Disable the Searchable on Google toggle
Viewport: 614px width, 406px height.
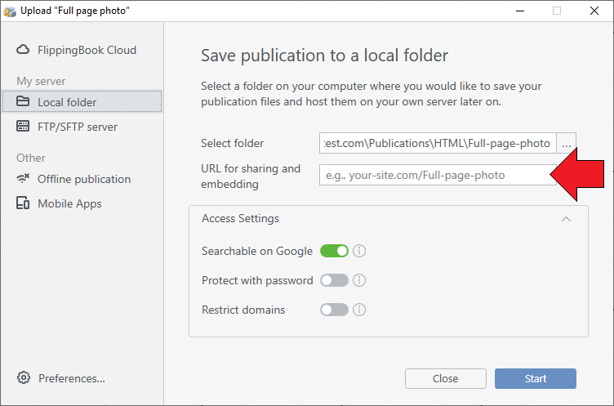[x=334, y=251]
